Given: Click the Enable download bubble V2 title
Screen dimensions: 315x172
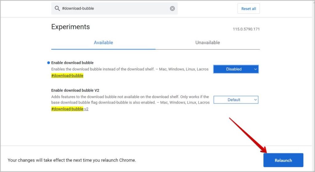Looking at the screenshot, I should pyautogui.click(x=75, y=90).
